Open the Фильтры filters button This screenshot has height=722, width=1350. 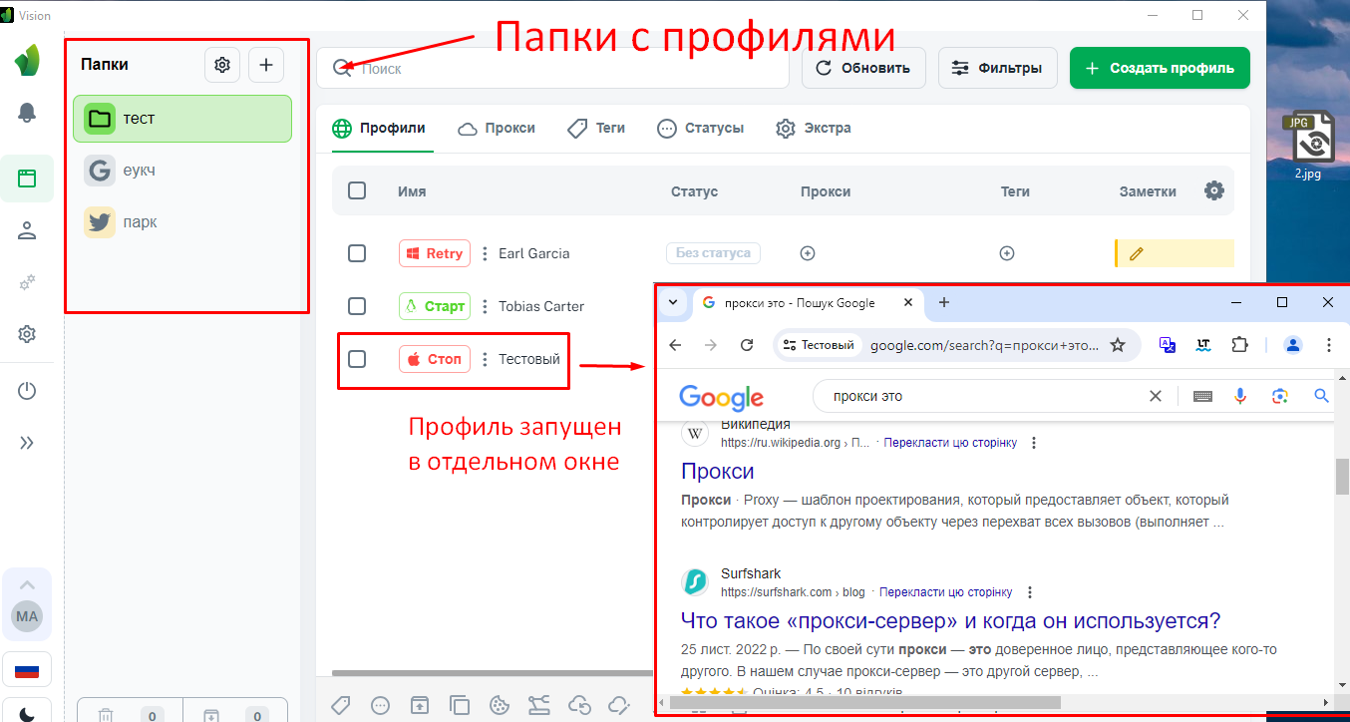click(x=997, y=68)
